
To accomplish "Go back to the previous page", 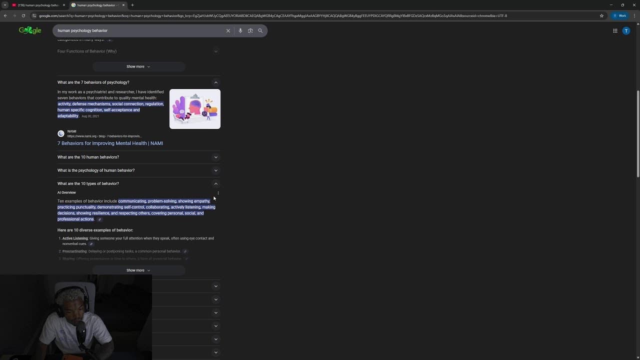I will click(5, 15).
